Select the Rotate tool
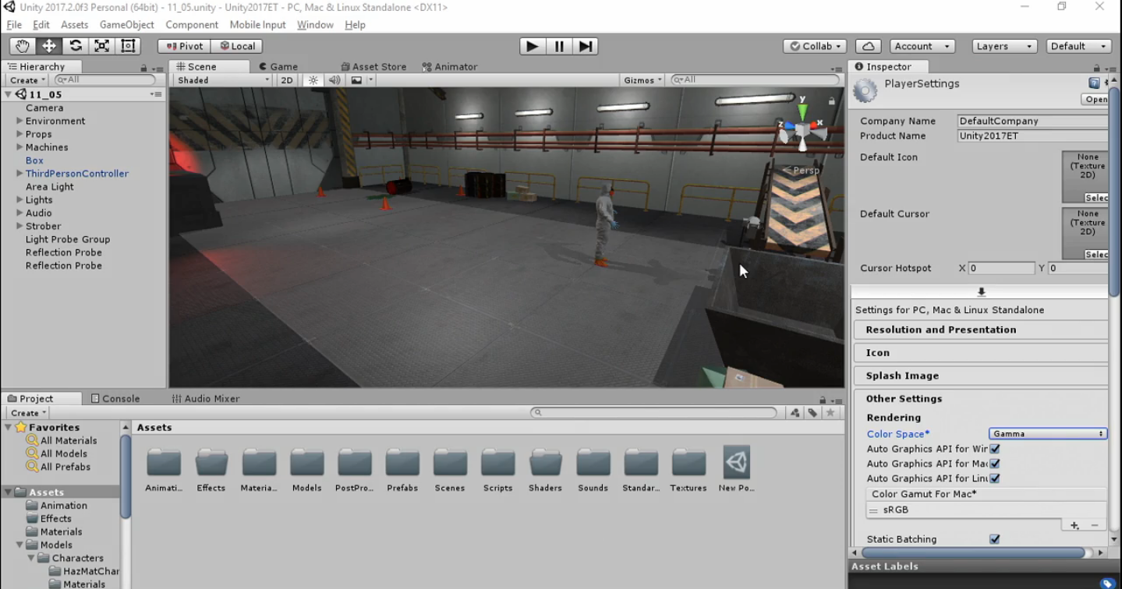The height and width of the screenshot is (589, 1122). coord(75,46)
